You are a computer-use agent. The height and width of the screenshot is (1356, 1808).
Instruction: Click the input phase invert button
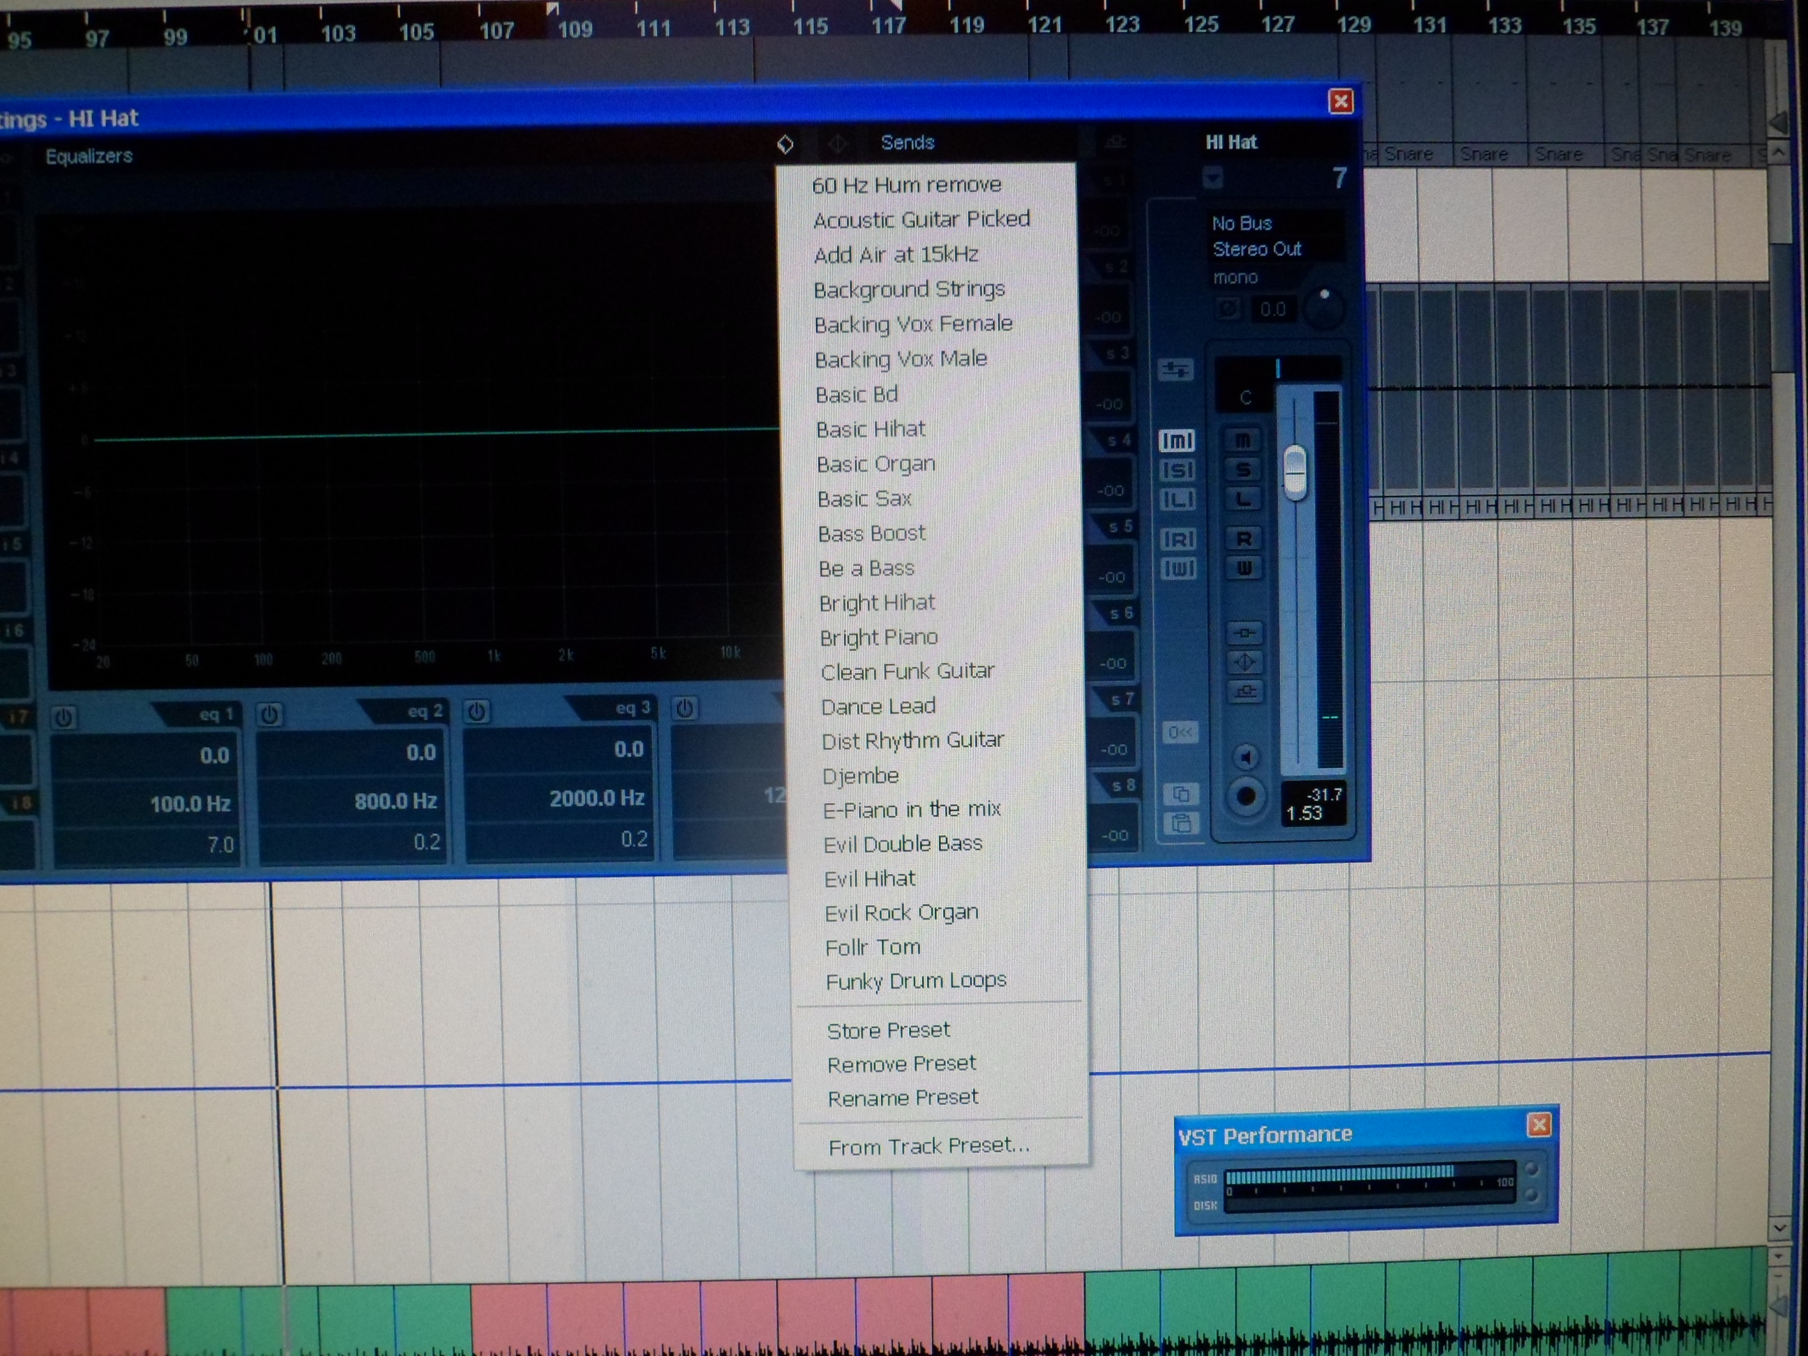[x=1228, y=309]
